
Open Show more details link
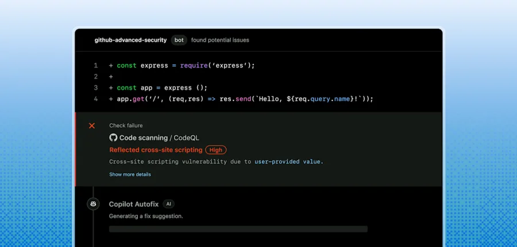coord(130,174)
